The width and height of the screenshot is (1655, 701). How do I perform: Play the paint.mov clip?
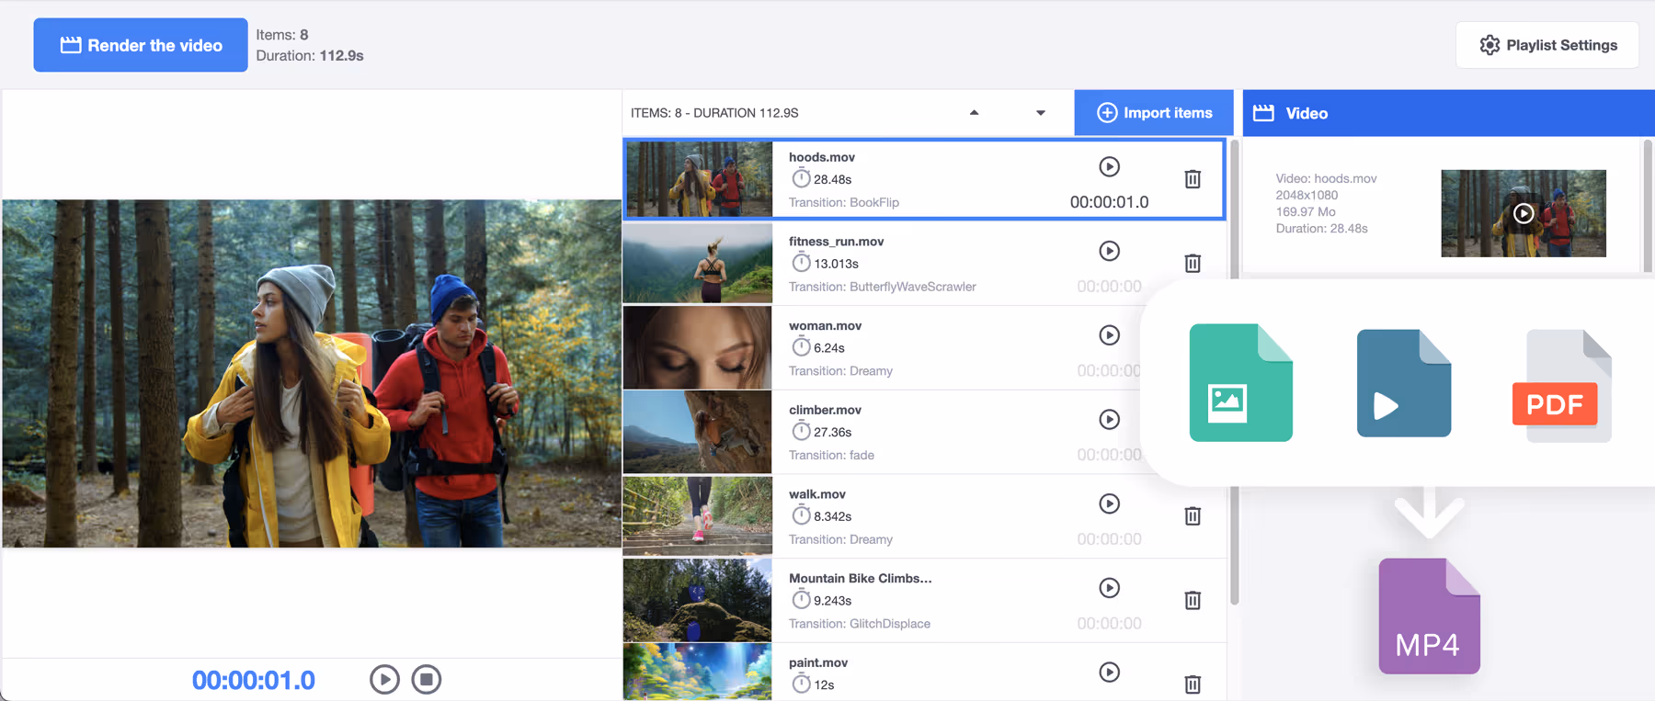point(1109,673)
